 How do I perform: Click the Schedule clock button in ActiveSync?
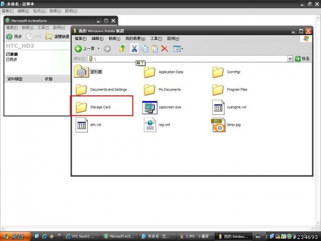(x=34, y=37)
